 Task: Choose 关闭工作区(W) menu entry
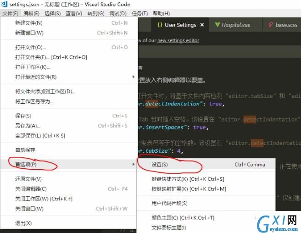[69, 199]
